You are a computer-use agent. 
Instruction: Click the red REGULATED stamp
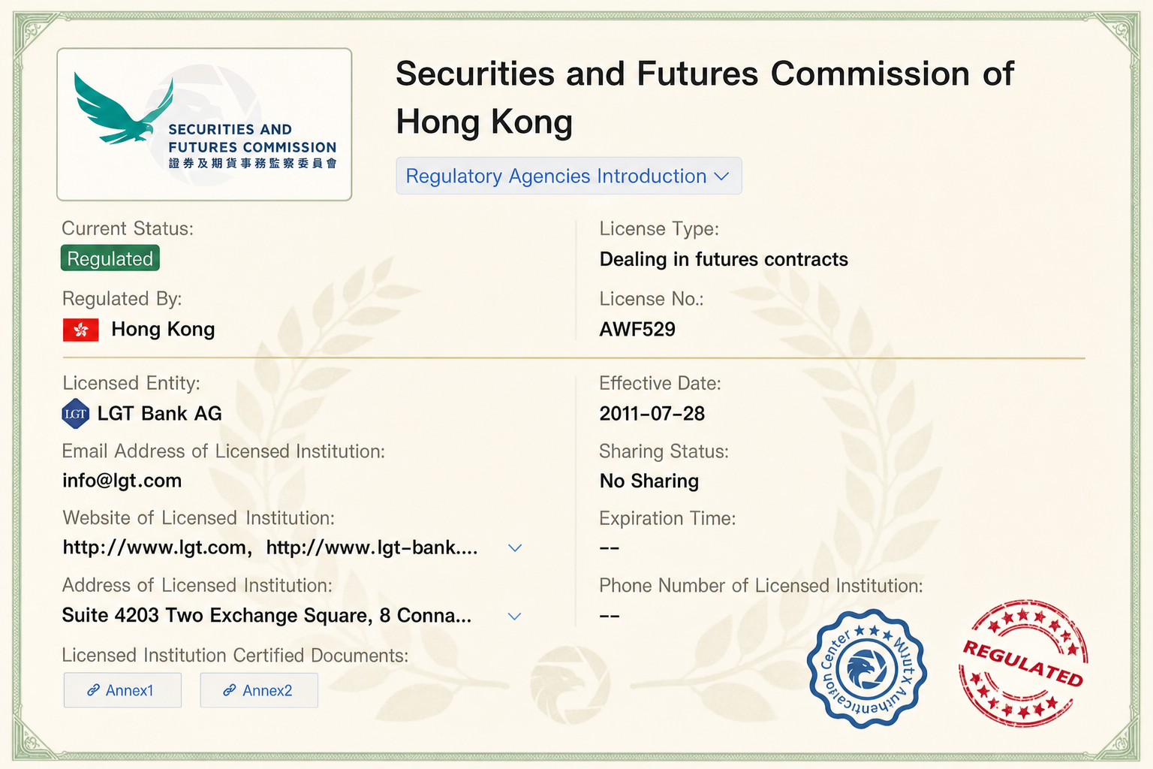click(x=1024, y=663)
